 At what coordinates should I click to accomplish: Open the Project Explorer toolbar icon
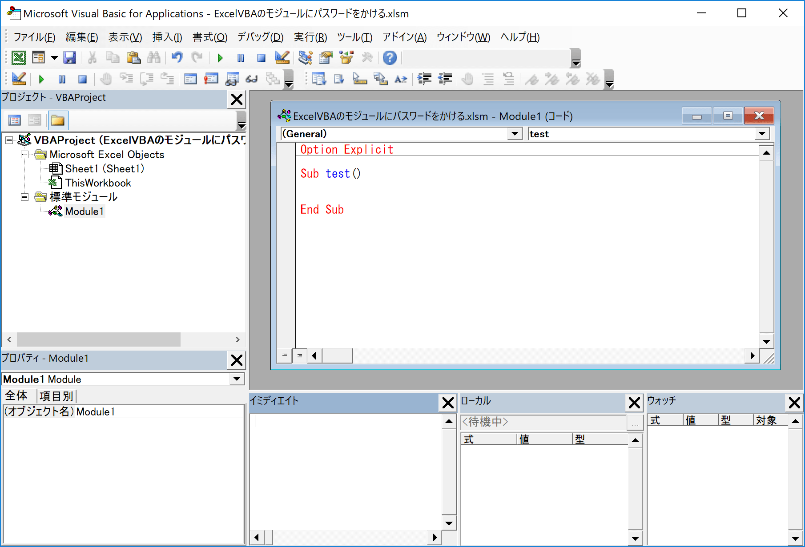305,58
